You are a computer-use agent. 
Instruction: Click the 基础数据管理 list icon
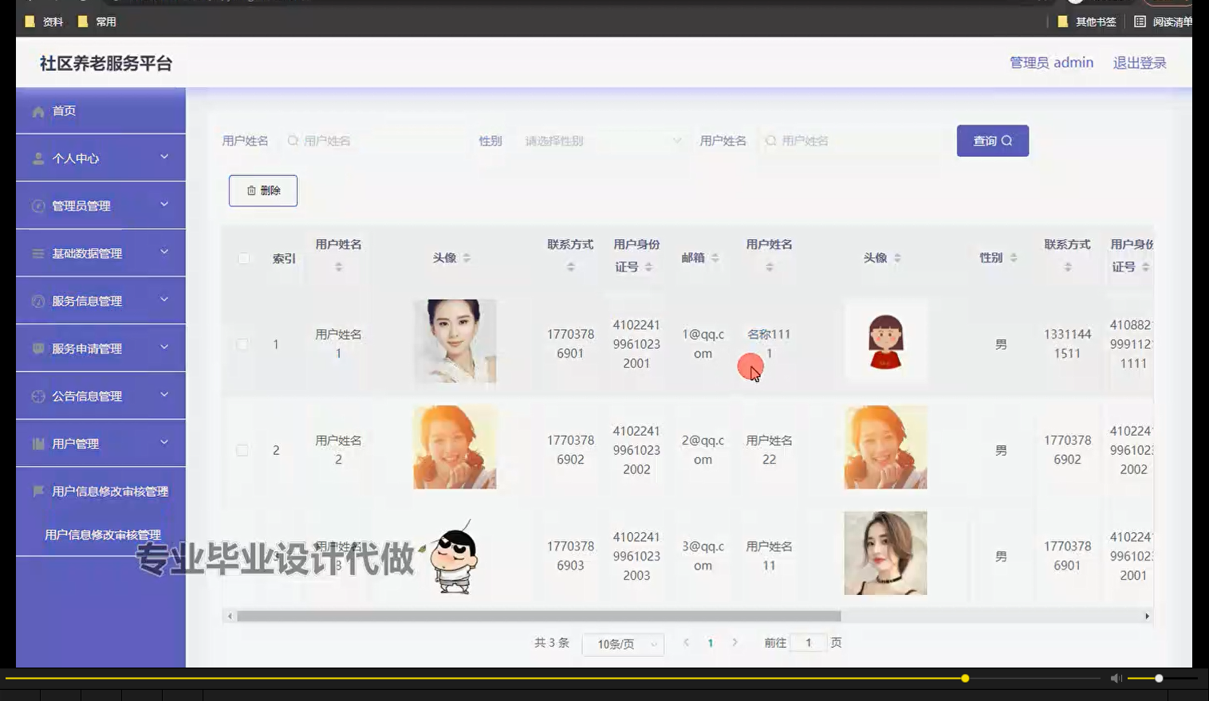click(37, 253)
